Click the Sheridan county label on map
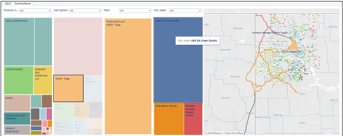Screen dimensions: 343x136 coord(238,28)
